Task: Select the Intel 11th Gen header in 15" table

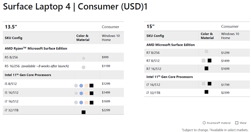Action: [x=170, y=77]
